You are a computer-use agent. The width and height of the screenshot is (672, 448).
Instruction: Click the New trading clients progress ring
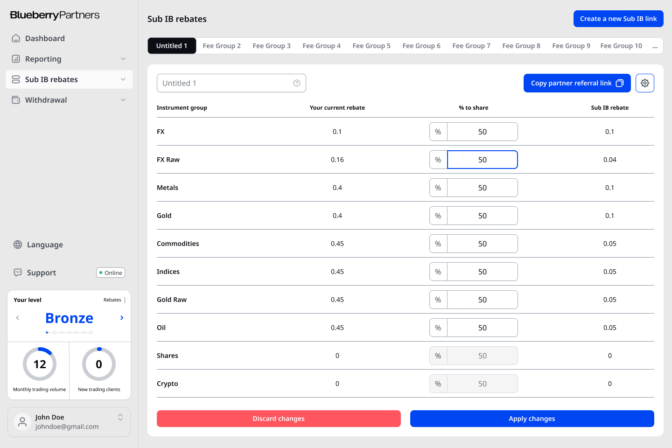[x=99, y=364]
